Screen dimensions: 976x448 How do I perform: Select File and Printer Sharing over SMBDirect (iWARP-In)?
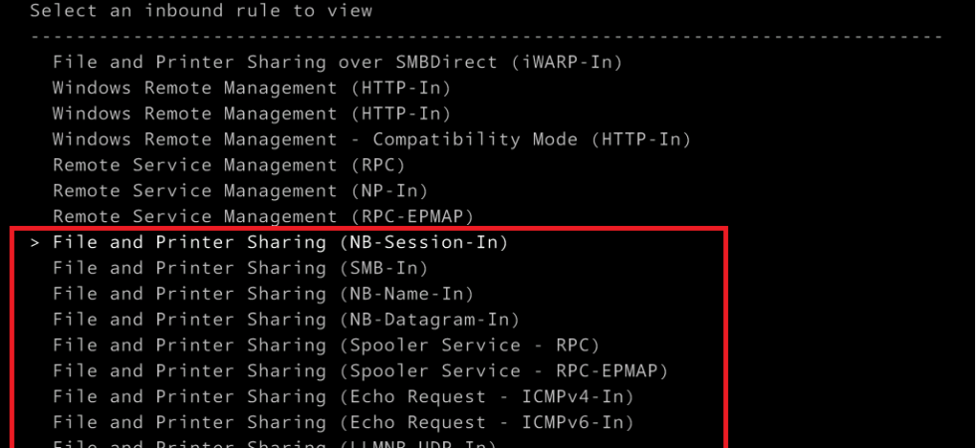pyautogui.click(x=338, y=62)
